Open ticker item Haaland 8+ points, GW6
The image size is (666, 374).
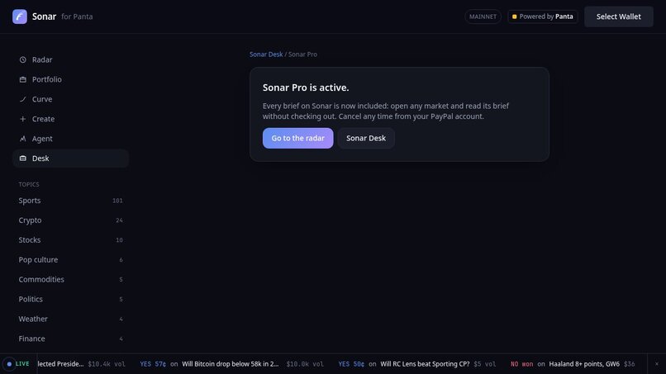coord(584,364)
